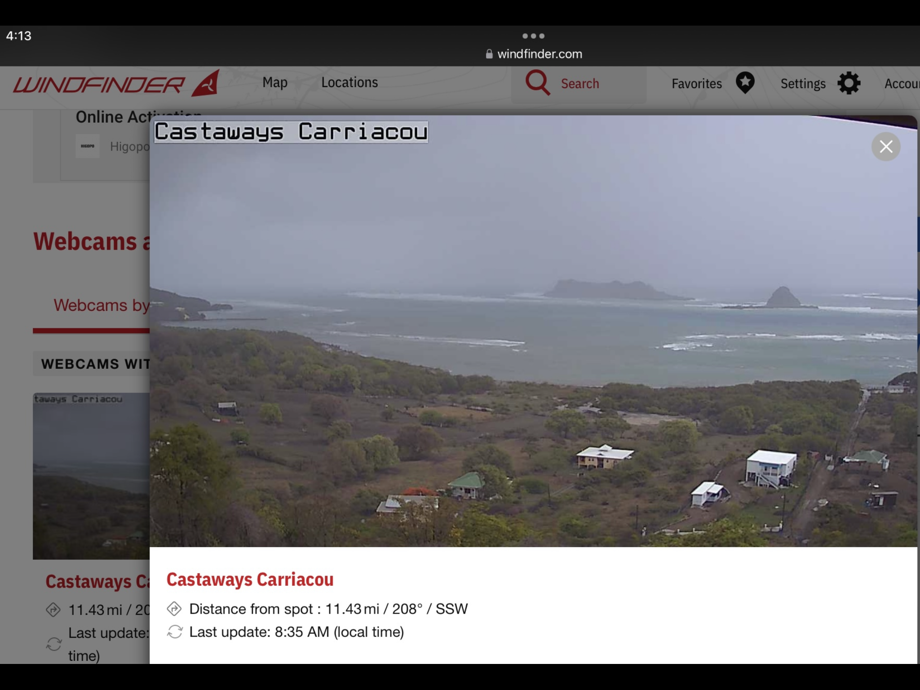The height and width of the screenshot is (690, 920).
Task: Click the 4:13 status bar clock
Action: (x=18, y=36)
